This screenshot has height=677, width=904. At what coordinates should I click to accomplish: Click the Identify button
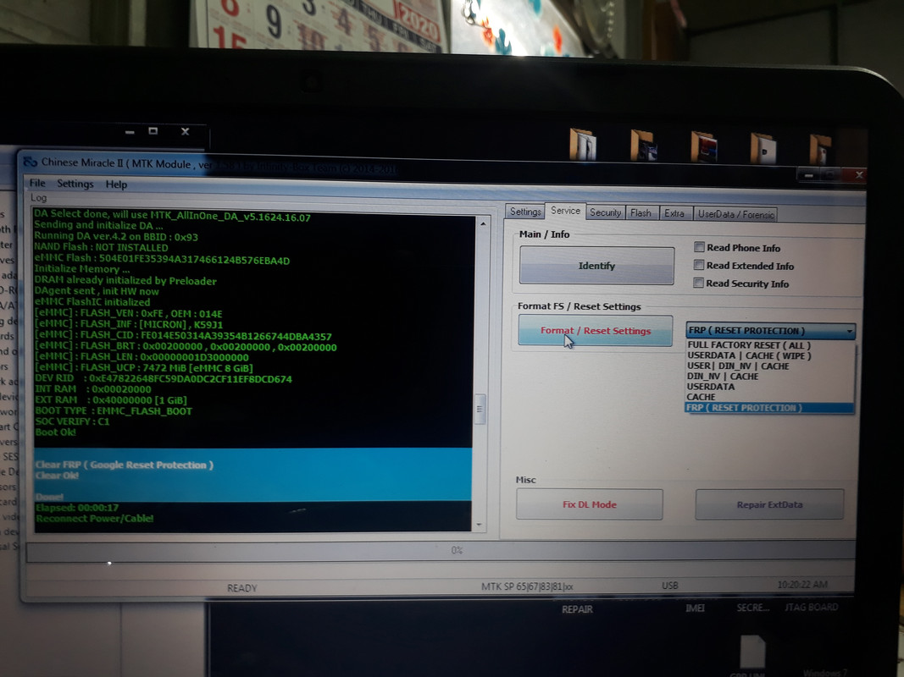(596, 266)
